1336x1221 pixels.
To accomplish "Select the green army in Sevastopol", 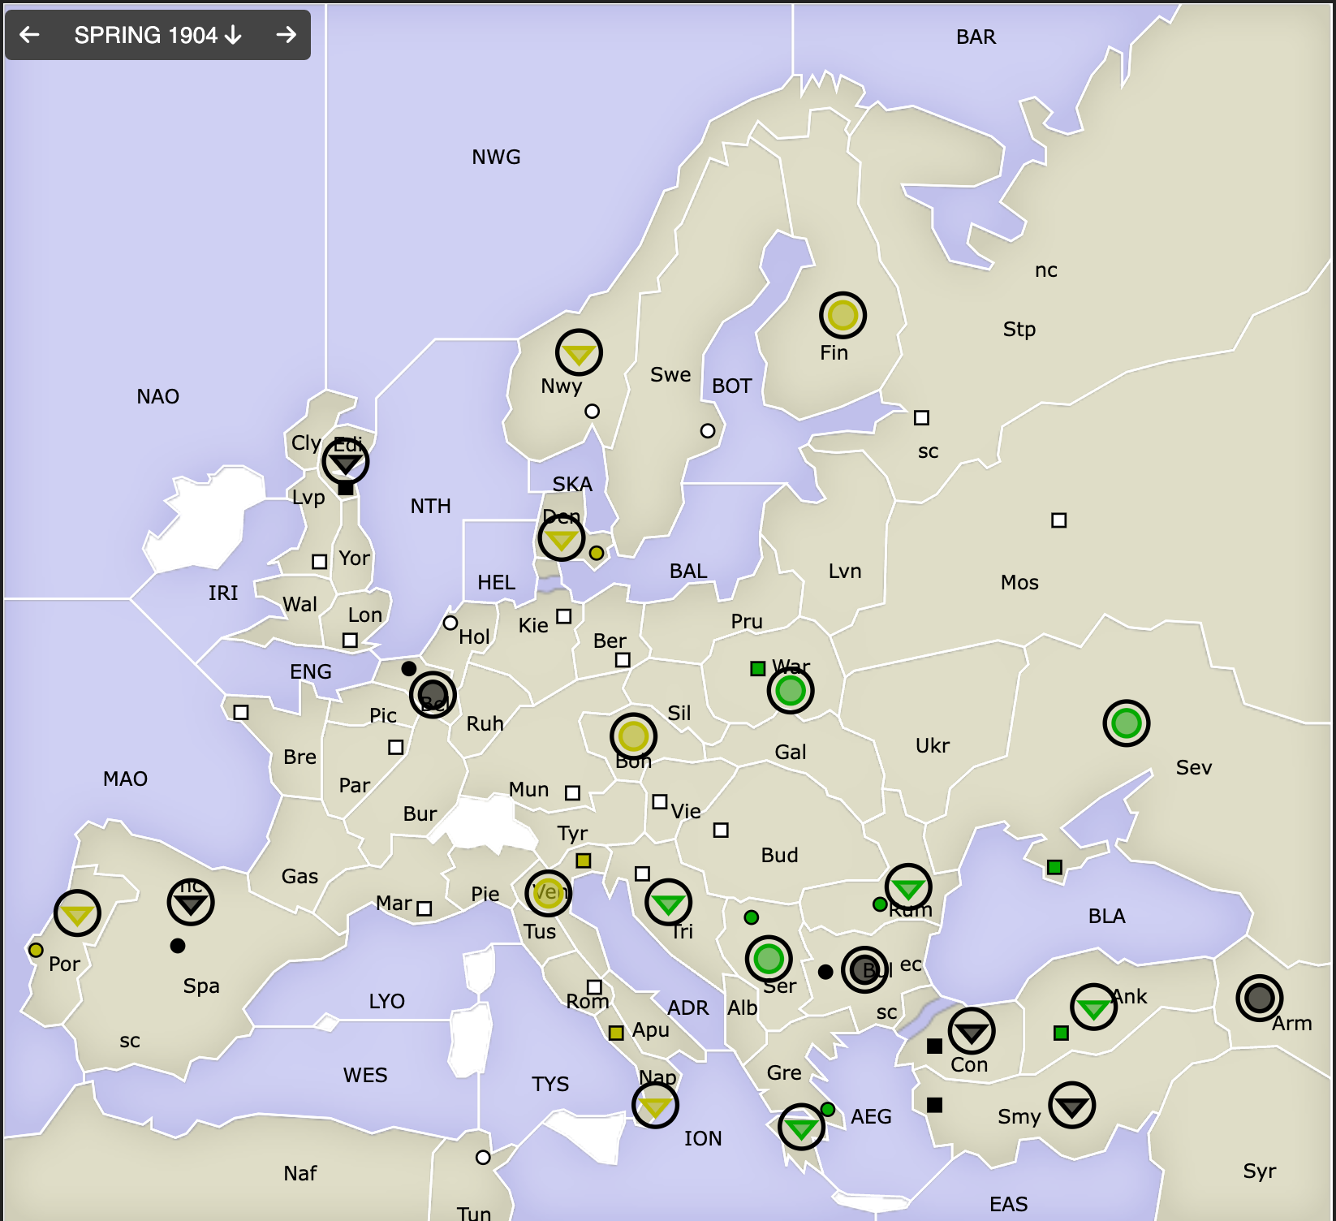I will [x=1126, y=723].
